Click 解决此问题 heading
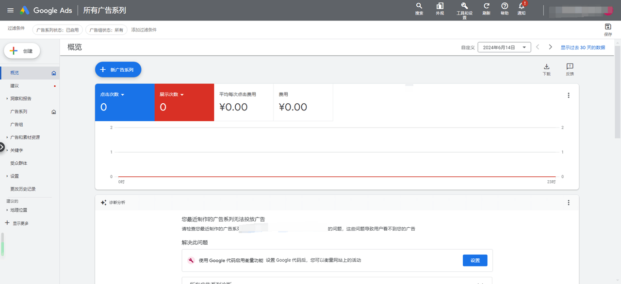The height and width of the screenshot is (284, 621). pyautogui.click(x=195, y=242)
